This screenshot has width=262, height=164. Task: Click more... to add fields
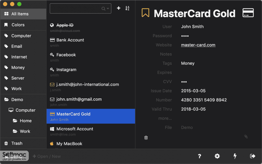165,118
